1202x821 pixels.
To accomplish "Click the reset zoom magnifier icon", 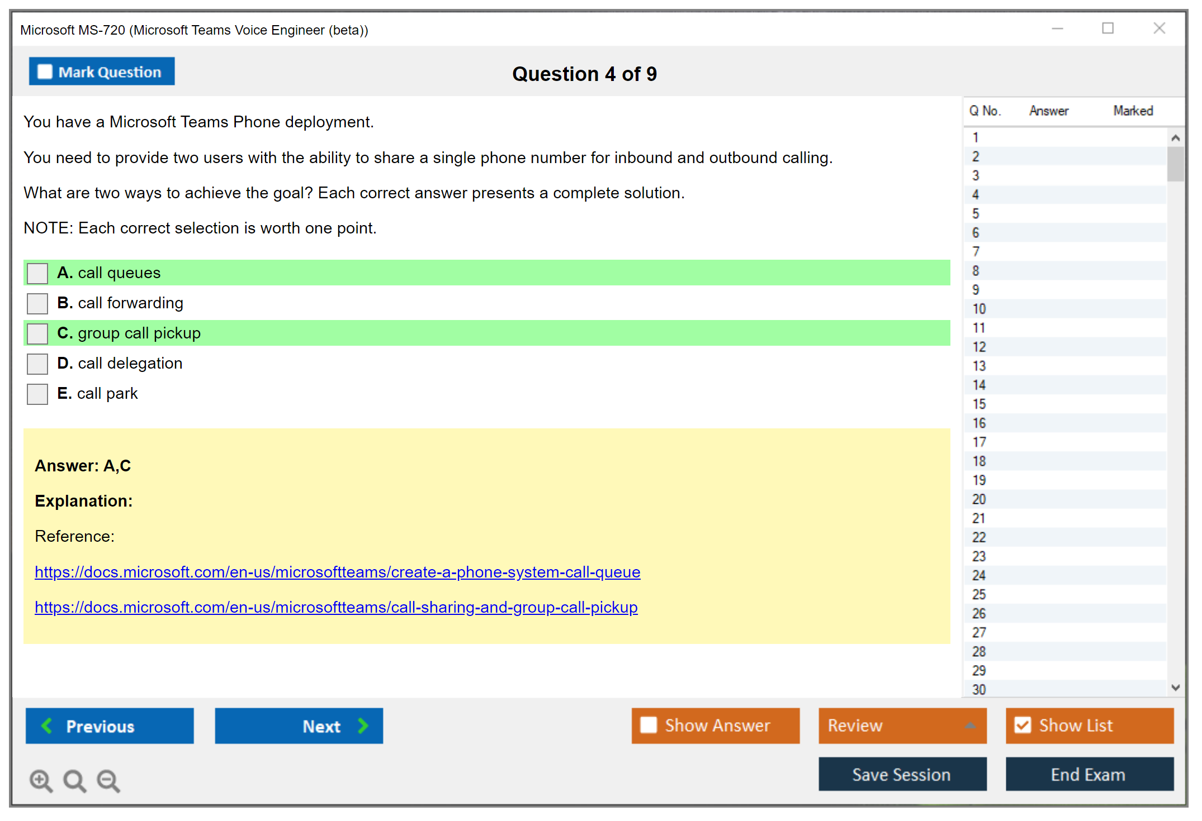I will pos(74,780).
